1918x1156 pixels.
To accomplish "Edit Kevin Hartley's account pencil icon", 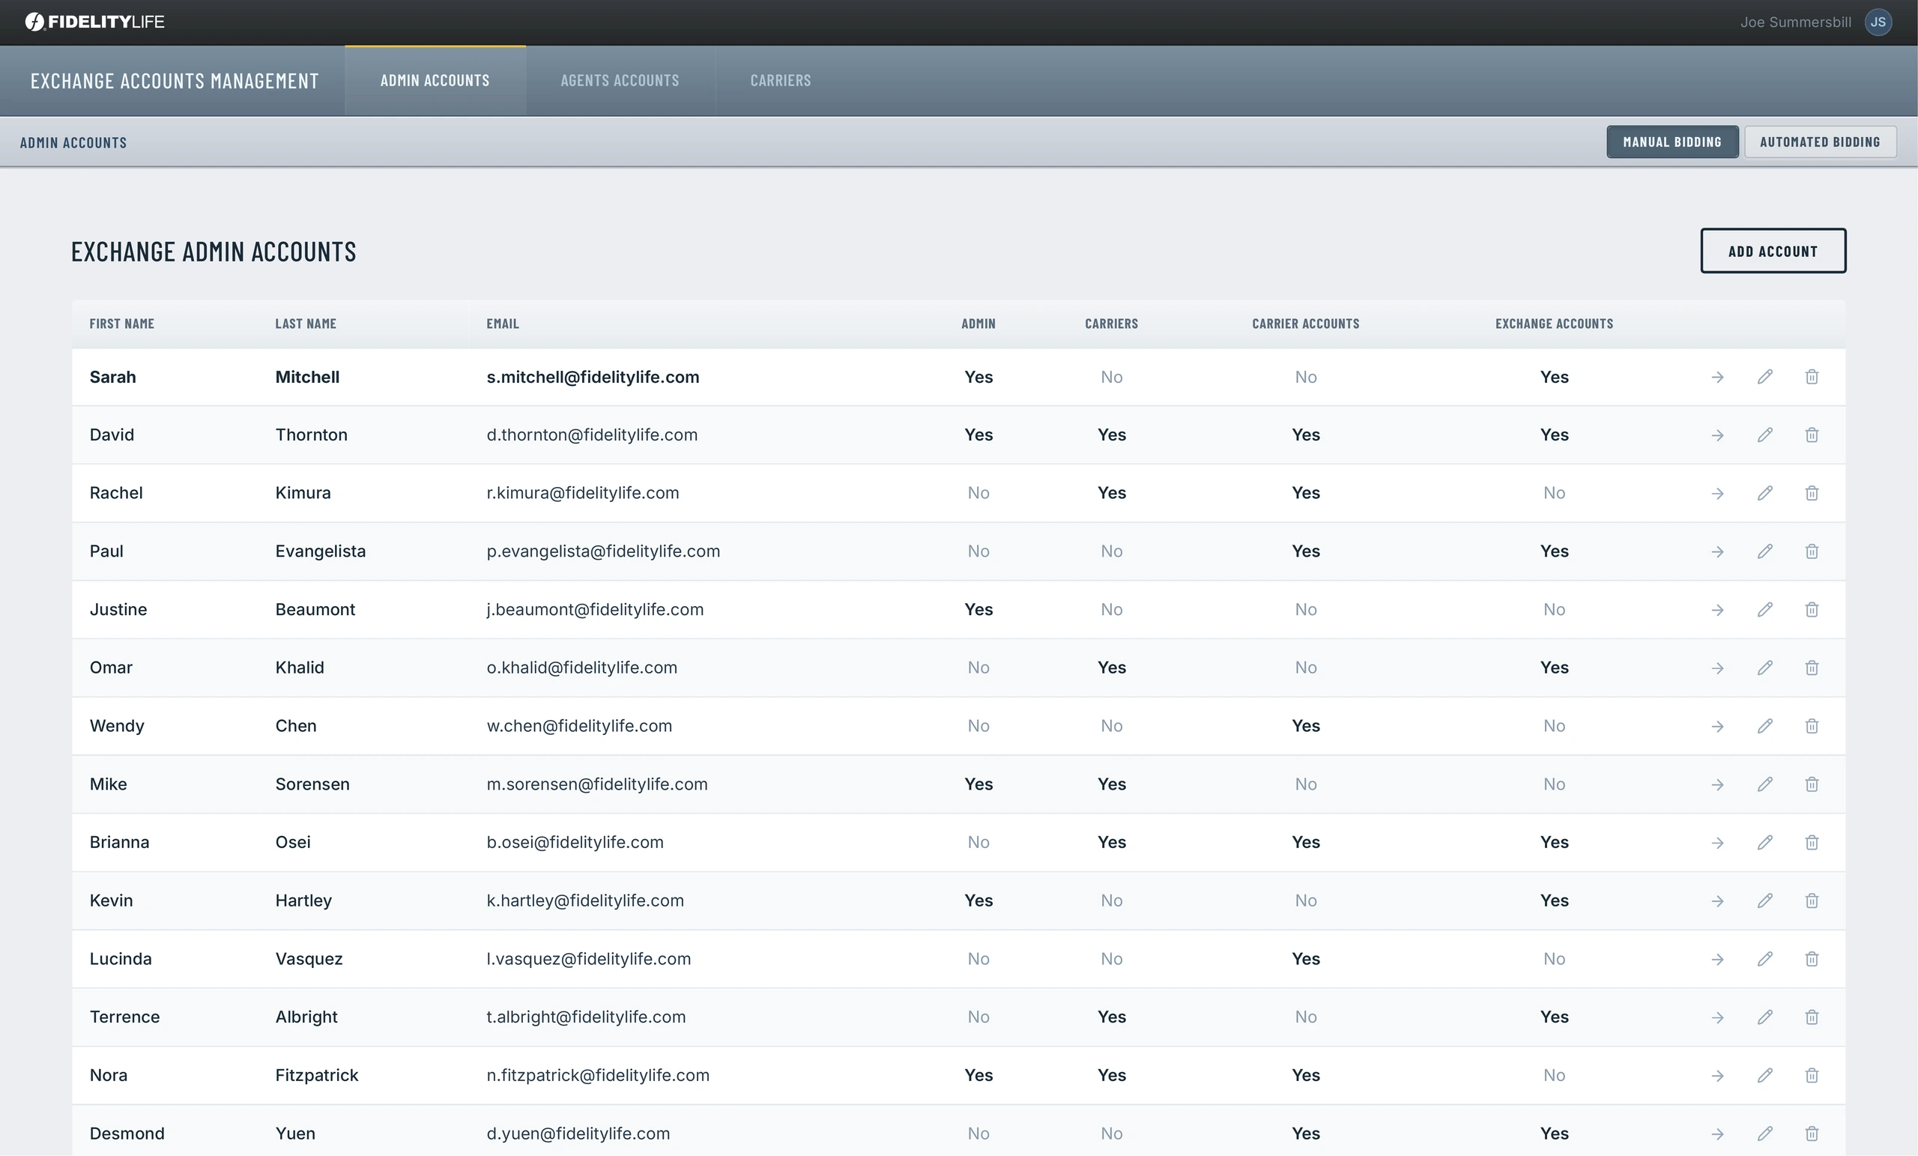I will pos(1764,901).
